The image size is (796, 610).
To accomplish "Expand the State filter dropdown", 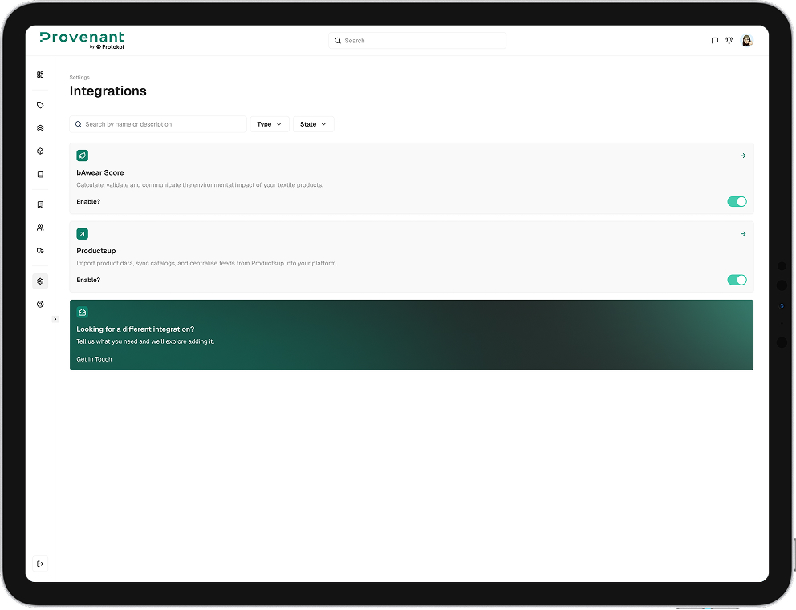I will [x=313, y=124].
